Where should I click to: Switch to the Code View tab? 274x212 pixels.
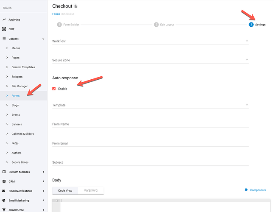tap(65, 190)
